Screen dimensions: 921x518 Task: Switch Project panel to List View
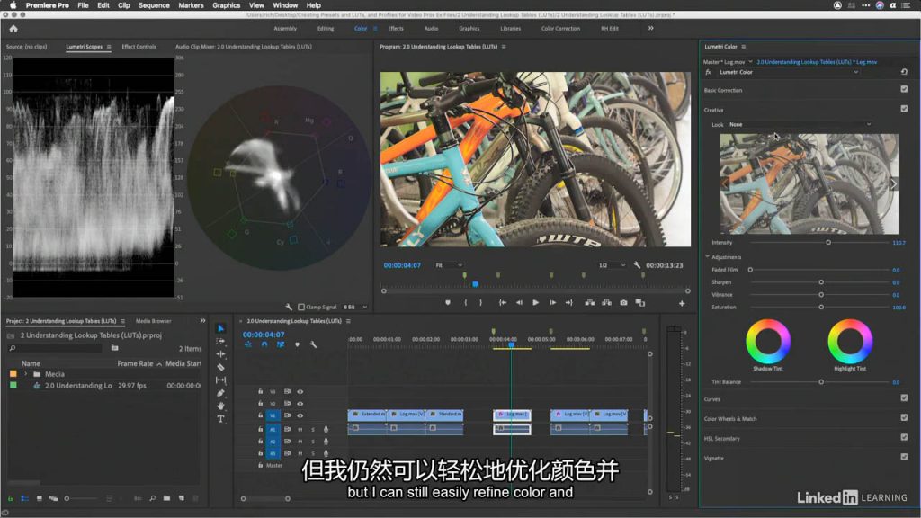[24, 498]
